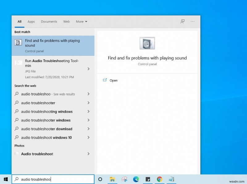Launch Google Chrome from the taskbar
This screenshot has height=184, width=247.
(x=160, y=179)
